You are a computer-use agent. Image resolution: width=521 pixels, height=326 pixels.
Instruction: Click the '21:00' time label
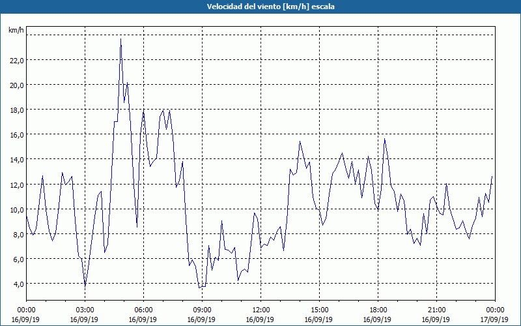coord(436,310)
